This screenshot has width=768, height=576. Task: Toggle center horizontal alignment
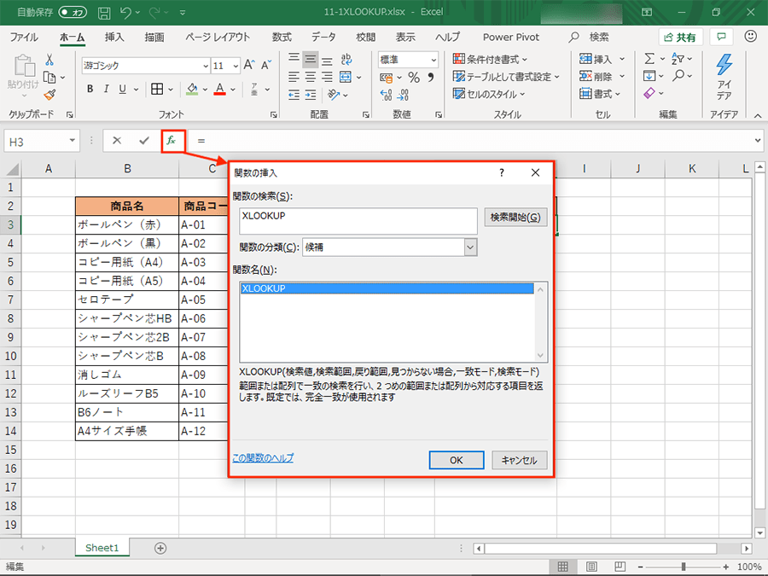(311, 77)
